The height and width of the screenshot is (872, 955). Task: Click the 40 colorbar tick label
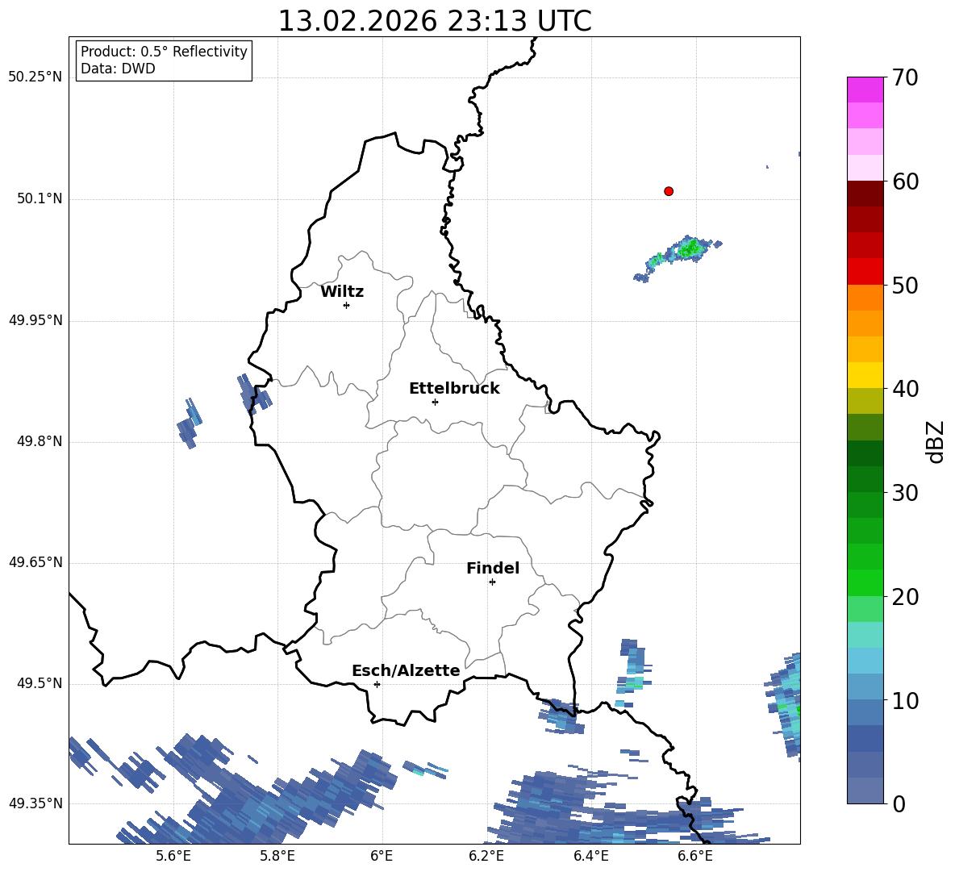click(x=905, y=389)
